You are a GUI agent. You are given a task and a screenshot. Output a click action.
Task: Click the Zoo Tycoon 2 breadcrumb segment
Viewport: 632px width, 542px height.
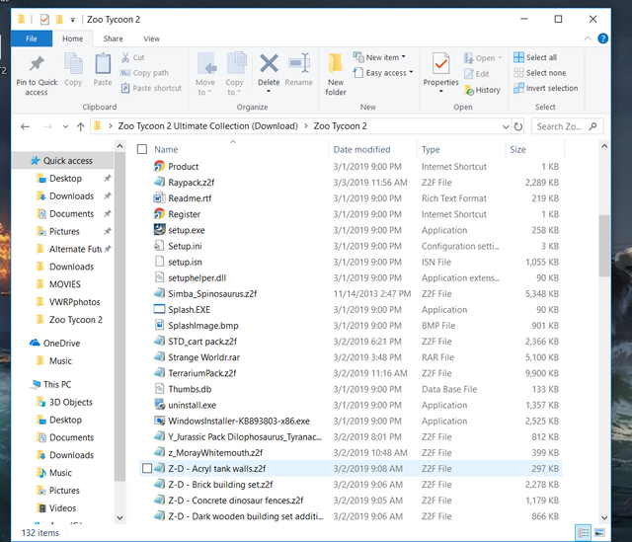coord(340,126)
